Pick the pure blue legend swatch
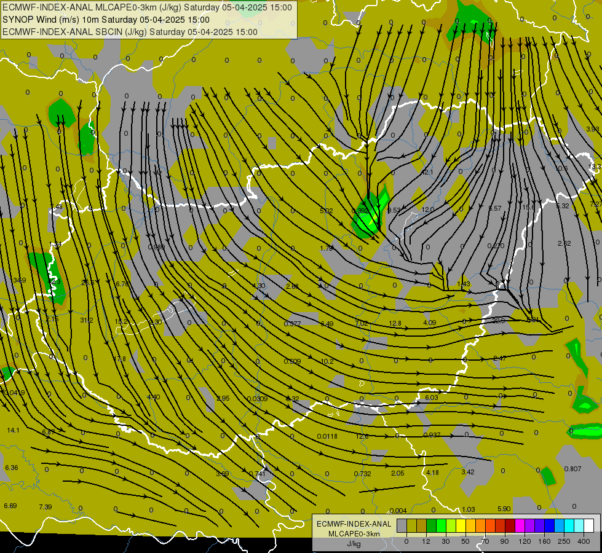 [x=550, y=526]
